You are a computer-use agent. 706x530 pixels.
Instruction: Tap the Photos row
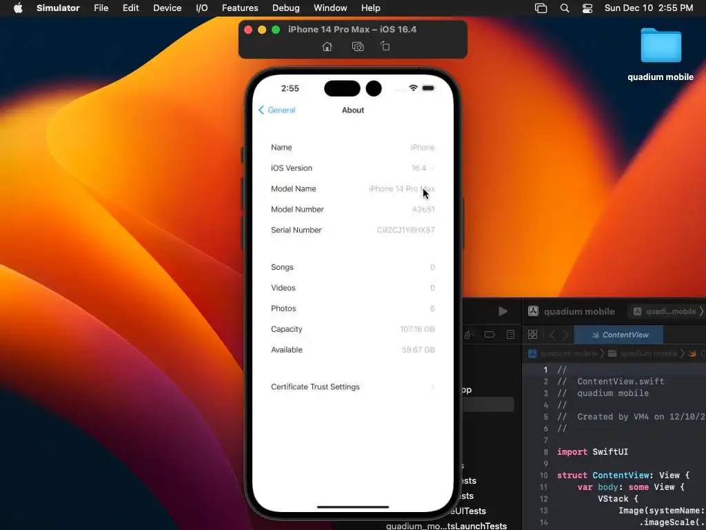[x=352, y=308]
